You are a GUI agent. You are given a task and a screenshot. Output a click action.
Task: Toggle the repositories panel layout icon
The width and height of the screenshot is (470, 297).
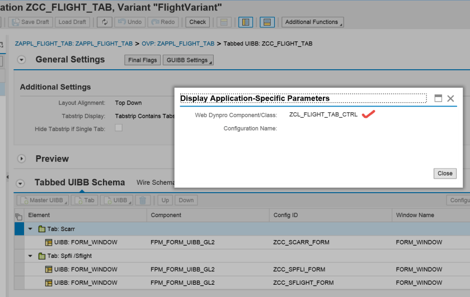click(x=267, y=22)
